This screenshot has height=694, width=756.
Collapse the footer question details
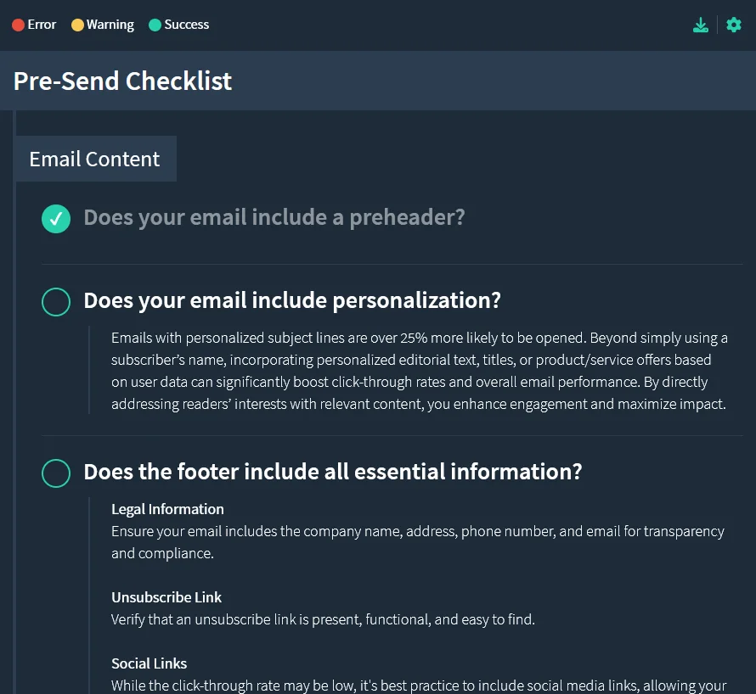point(333,472)
